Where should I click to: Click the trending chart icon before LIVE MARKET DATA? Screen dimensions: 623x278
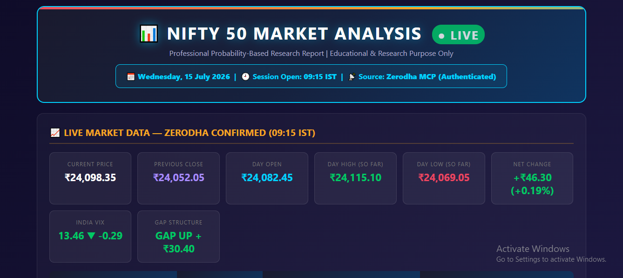pos(55,133)
